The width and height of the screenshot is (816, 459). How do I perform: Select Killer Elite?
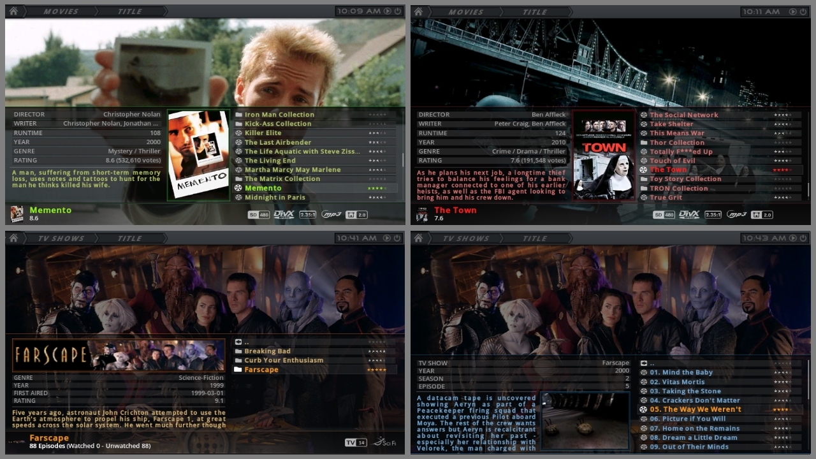click(314, 133)
